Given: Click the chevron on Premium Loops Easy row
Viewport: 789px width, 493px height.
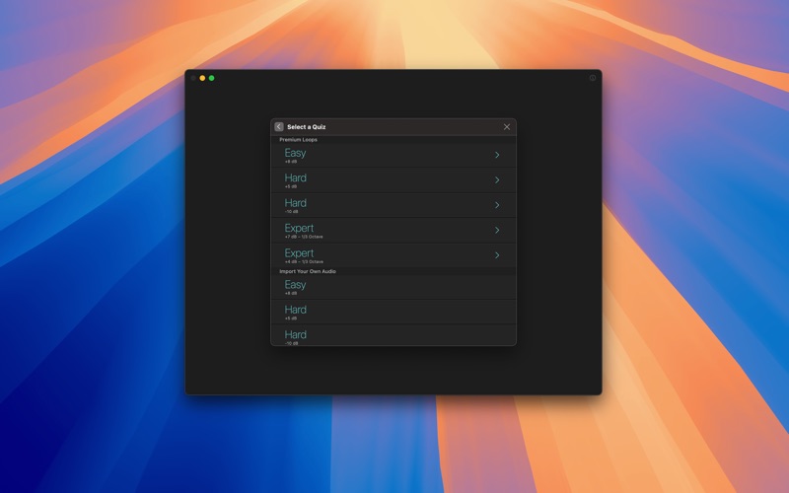Looking at the screenshot, I should point(497,155).
